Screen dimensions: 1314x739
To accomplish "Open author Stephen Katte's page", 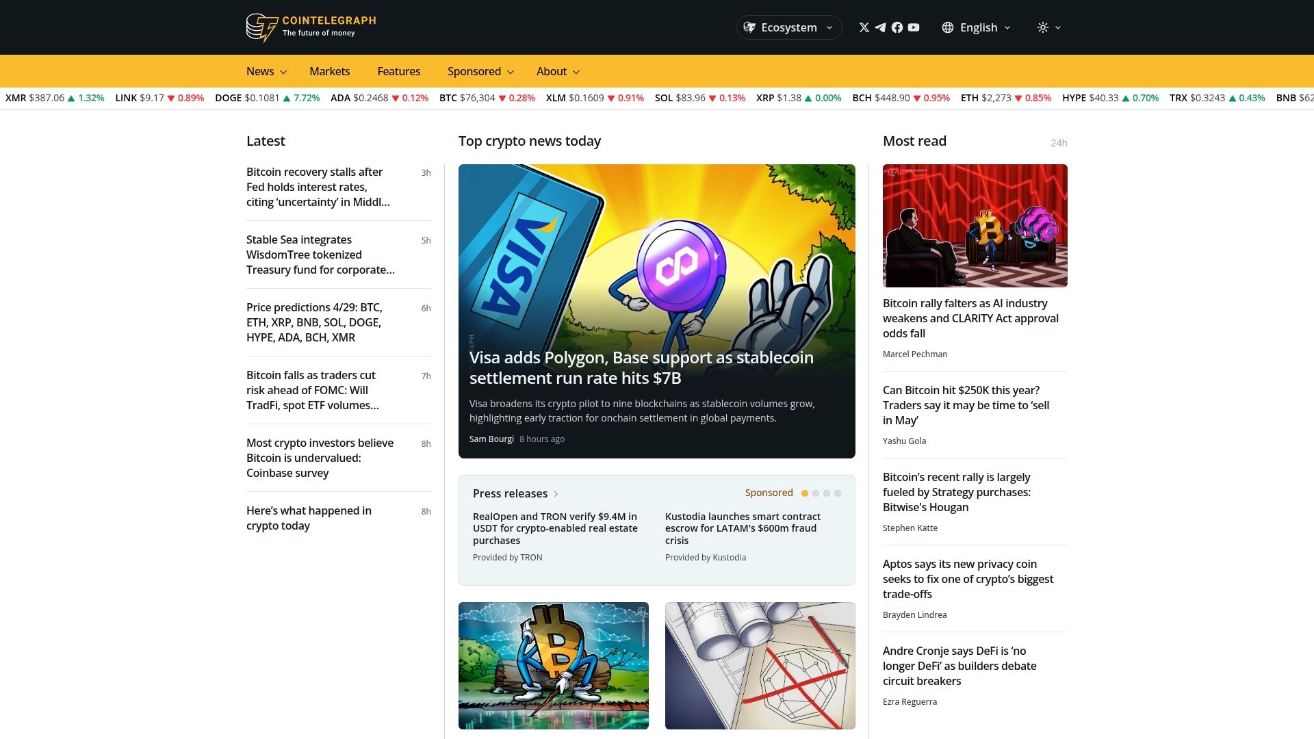I will [910, 528].
